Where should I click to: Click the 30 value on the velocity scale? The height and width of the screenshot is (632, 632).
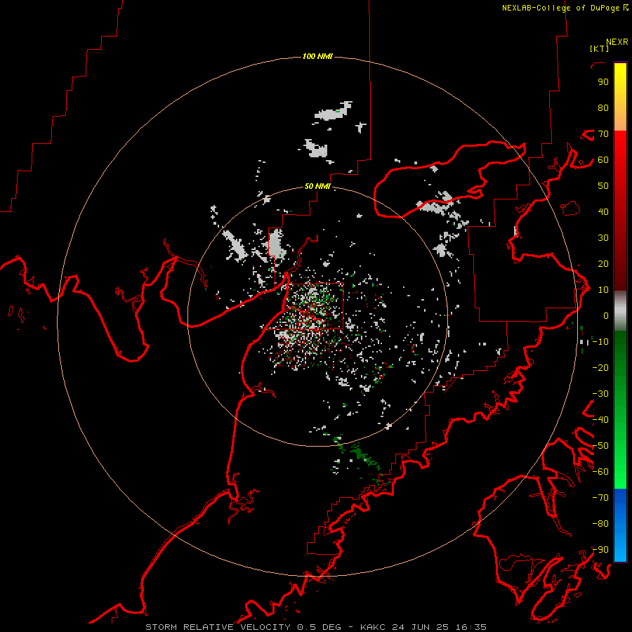(603, 238)
